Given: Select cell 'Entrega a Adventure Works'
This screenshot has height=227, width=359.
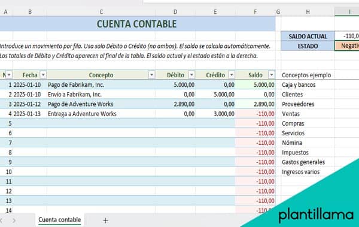Looking at the screenshot, I should tap(101, 114).
